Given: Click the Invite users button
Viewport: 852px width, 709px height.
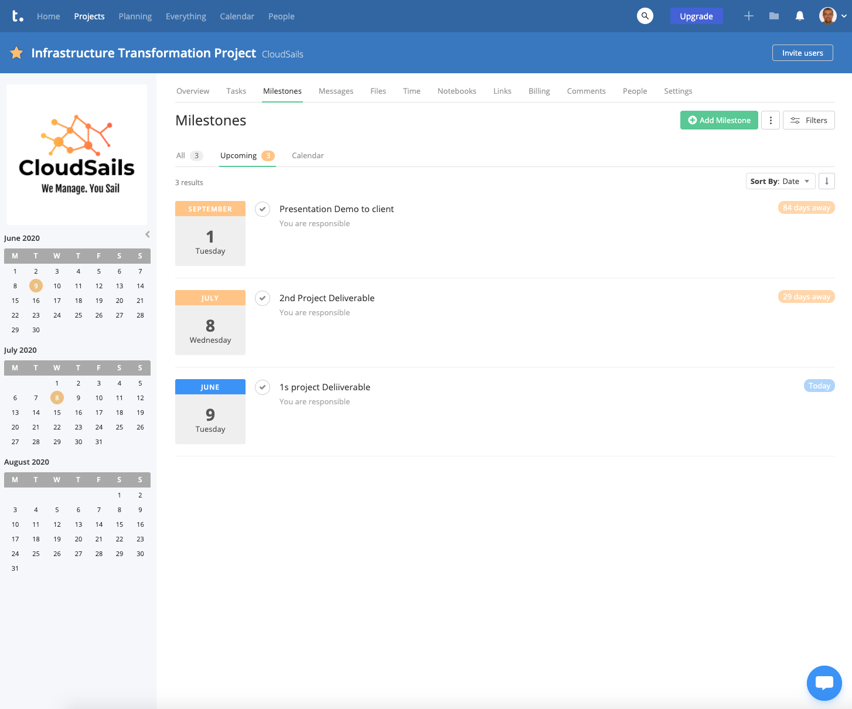Looking at the screenshot, I should click(802, 53).
